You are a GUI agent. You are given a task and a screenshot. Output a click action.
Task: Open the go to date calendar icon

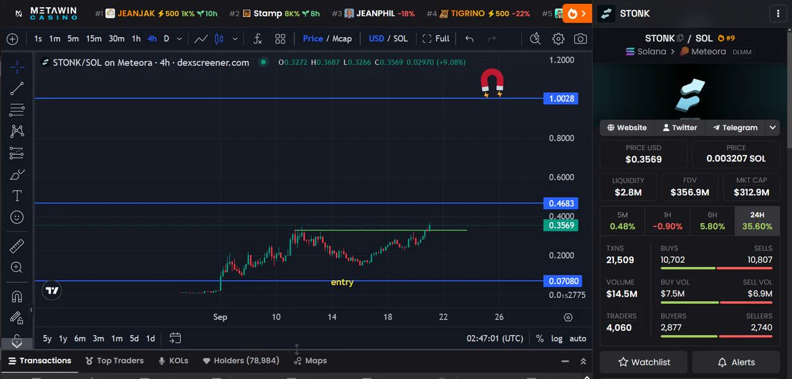pyautogui.click(x=175, y=339)
